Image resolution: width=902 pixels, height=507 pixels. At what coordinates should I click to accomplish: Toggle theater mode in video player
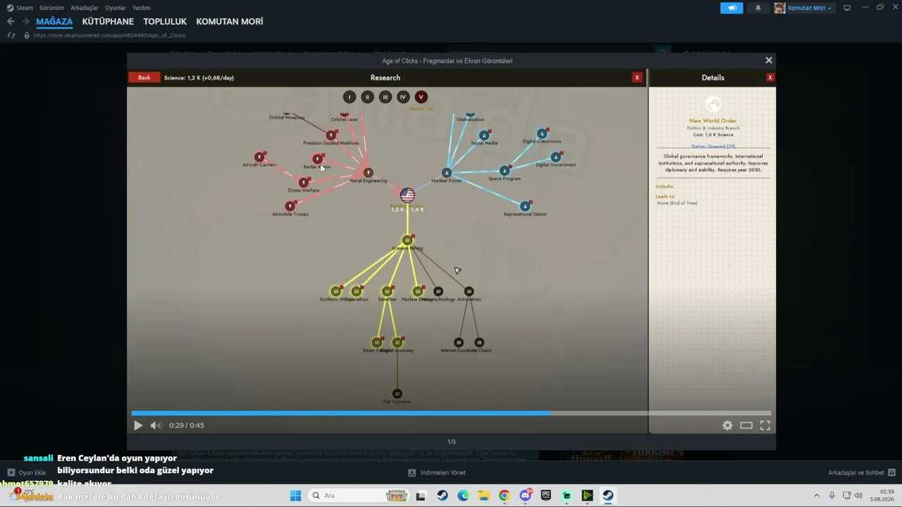(746, 425)
